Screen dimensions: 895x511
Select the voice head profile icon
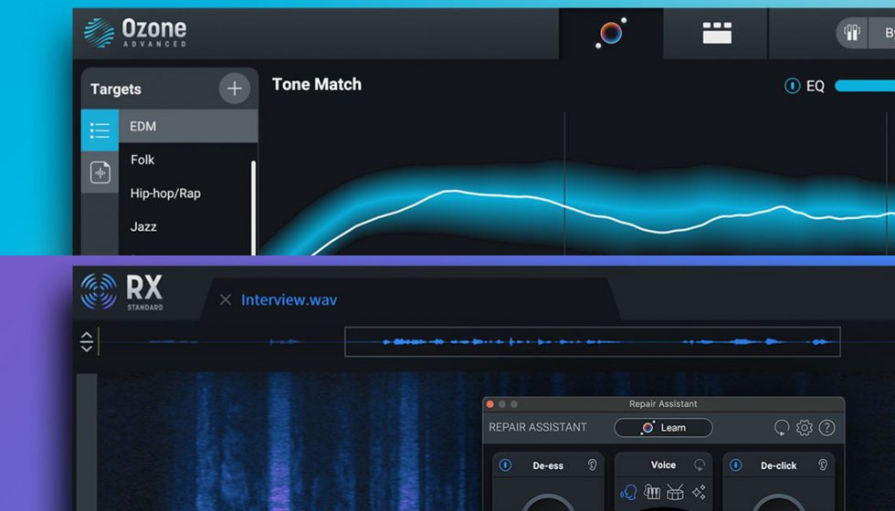click(x=628, y=492)
